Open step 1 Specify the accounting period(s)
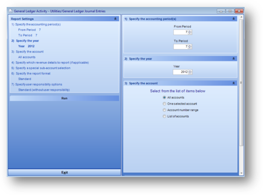 pos(36,24)
